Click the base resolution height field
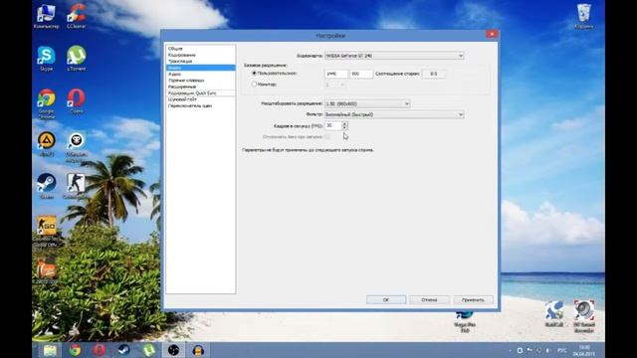637x358 pixels. [x=360, y=74]
